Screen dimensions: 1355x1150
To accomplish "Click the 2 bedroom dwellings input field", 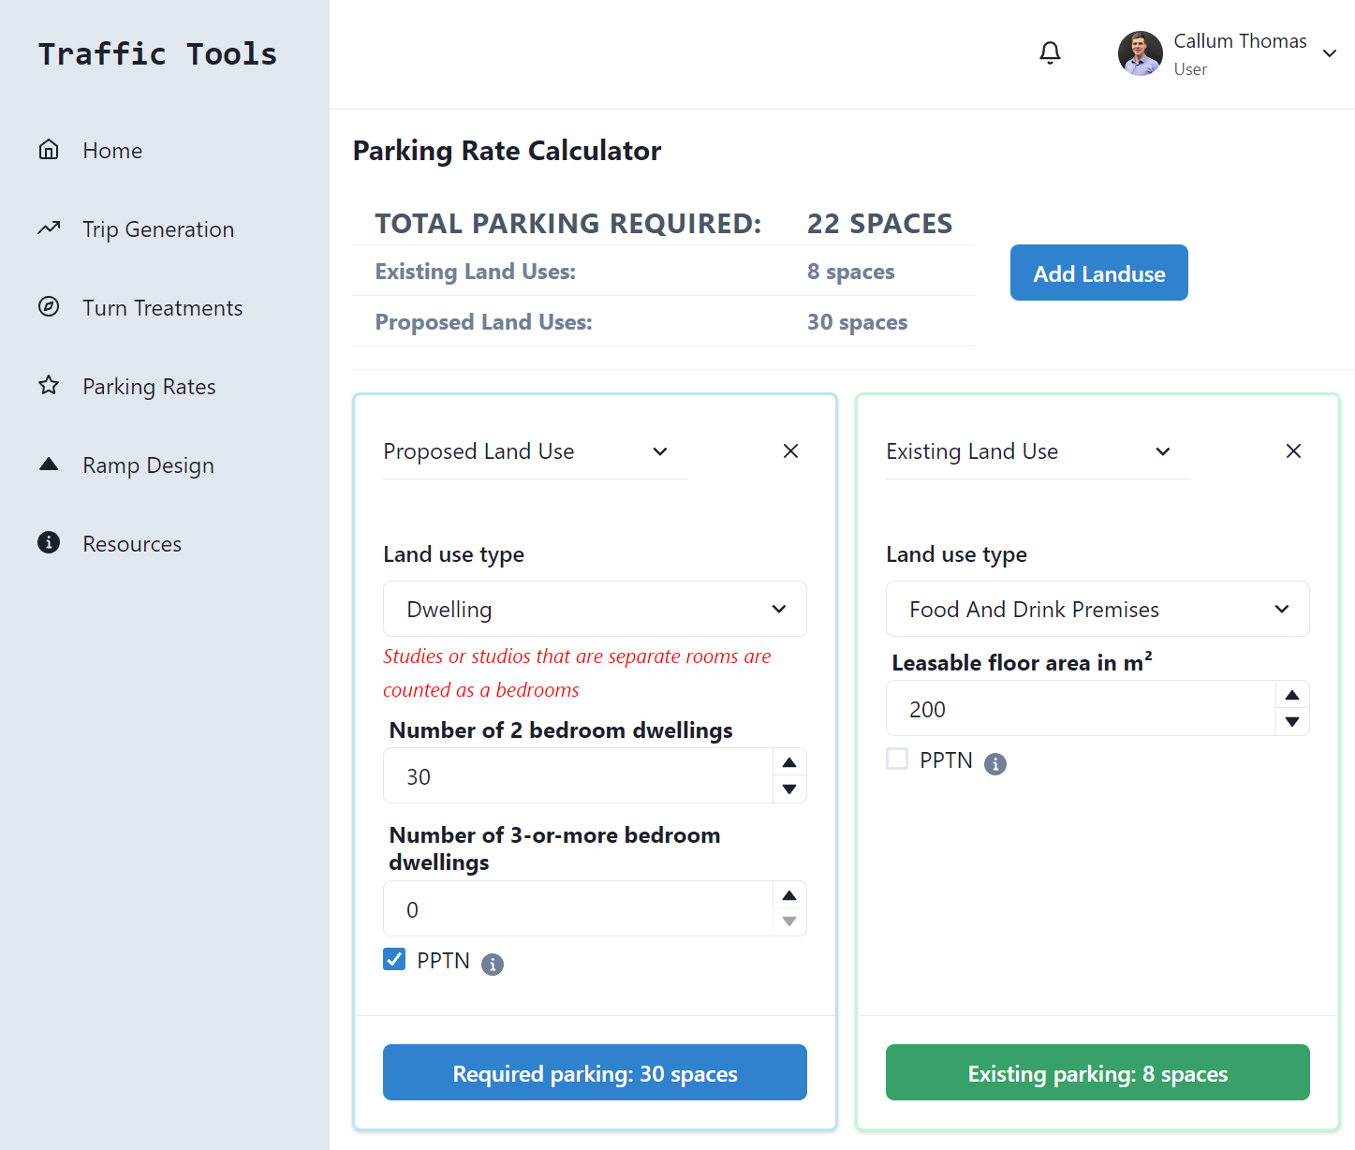I will coord(578,775).
